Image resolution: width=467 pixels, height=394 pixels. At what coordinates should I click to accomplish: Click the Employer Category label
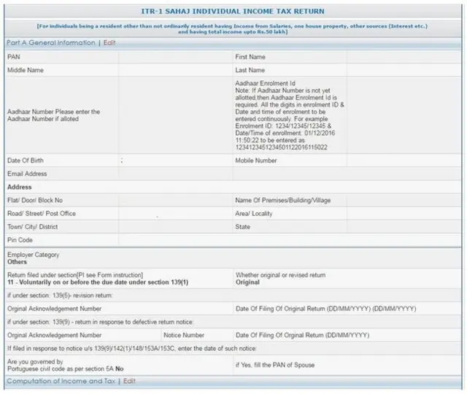[x=34, y=255]
